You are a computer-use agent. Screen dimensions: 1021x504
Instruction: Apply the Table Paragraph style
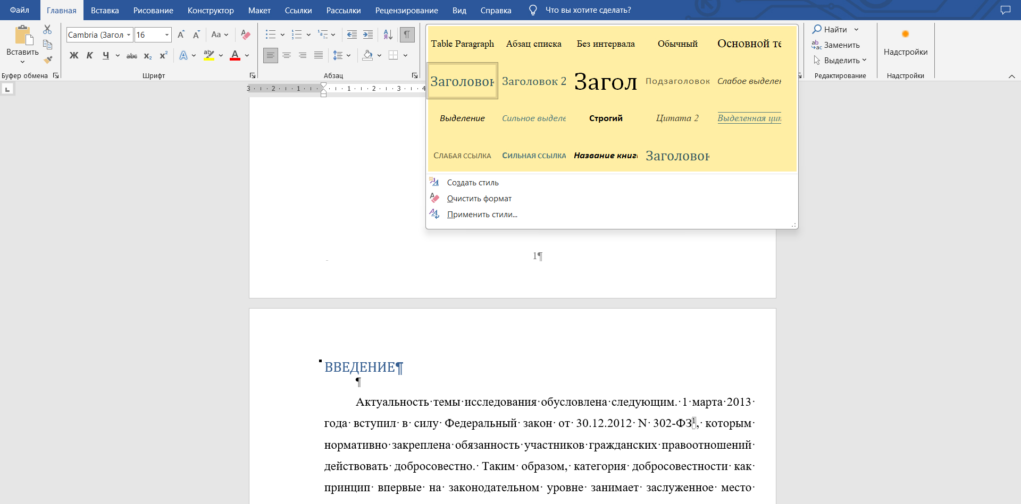pyautogui.click(x=463, y=44)
